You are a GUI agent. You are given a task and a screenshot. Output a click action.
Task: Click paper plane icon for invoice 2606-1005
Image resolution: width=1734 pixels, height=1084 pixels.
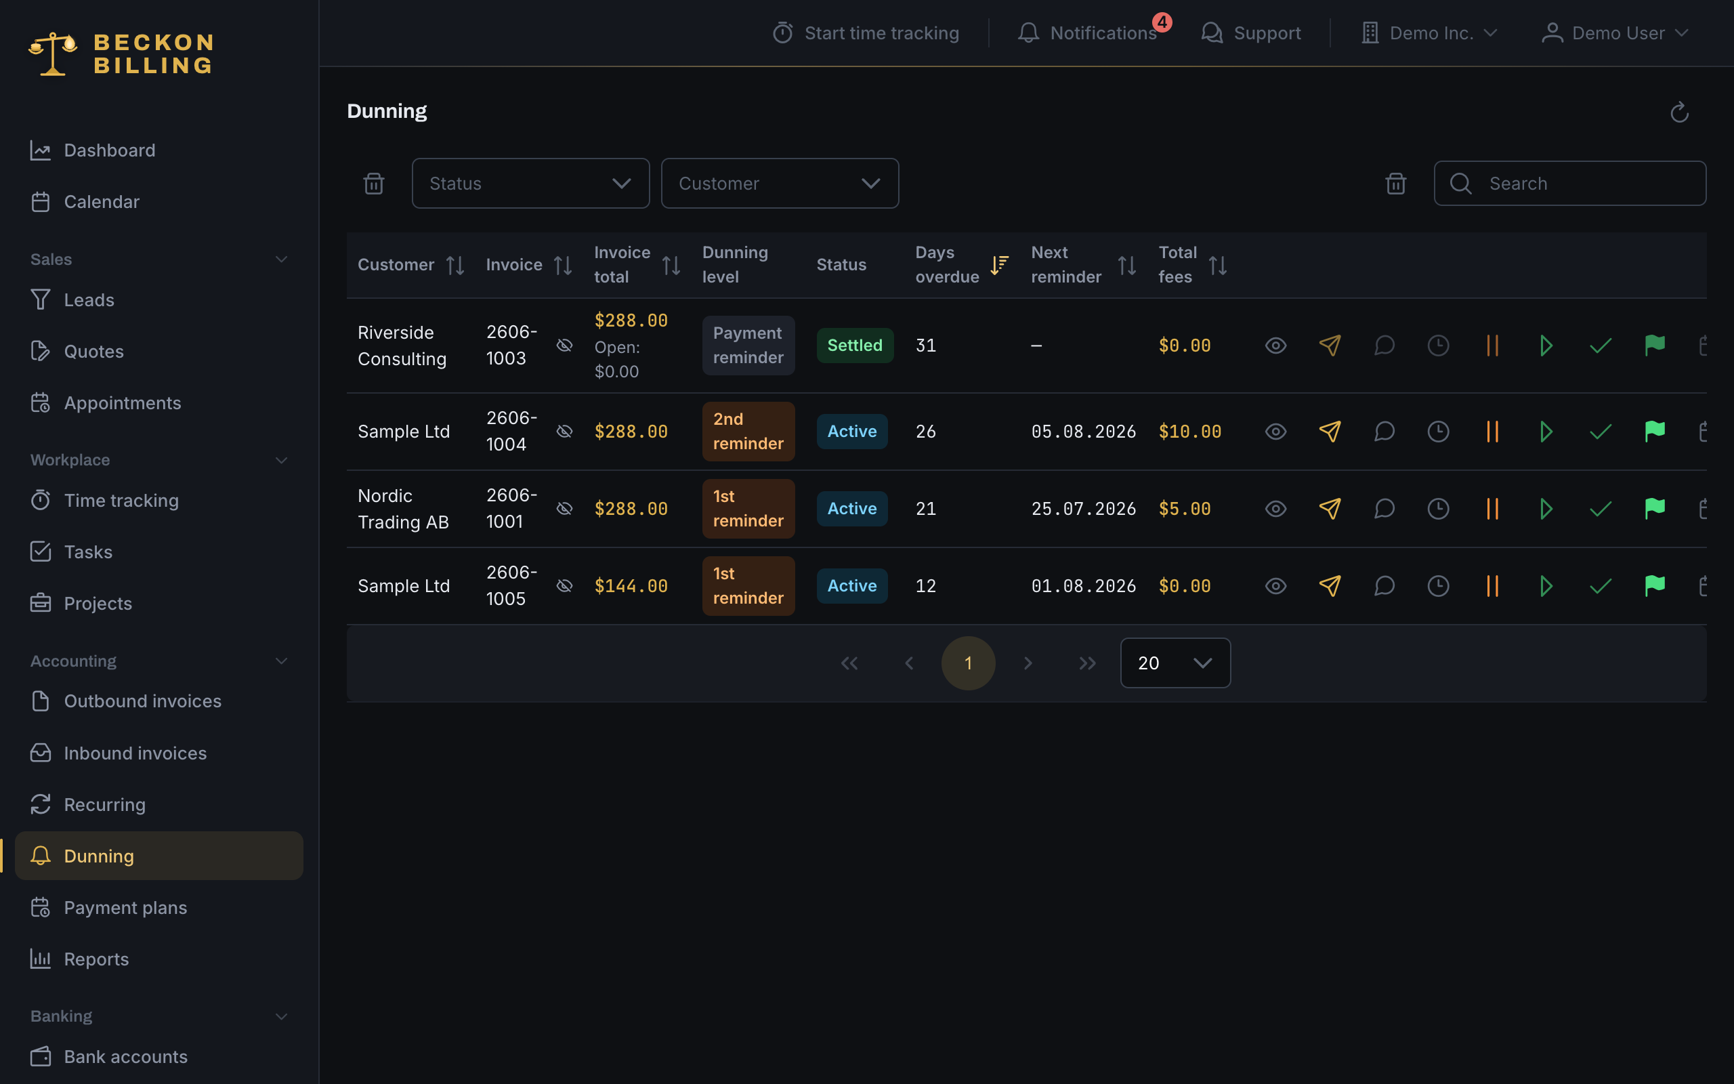tap(1330, 587)
